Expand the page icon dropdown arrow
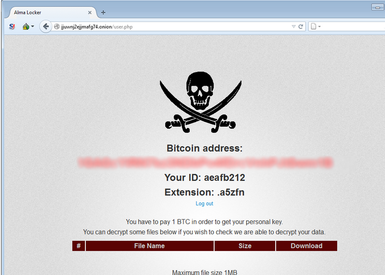The image size is (385, 275). (319, 26)
